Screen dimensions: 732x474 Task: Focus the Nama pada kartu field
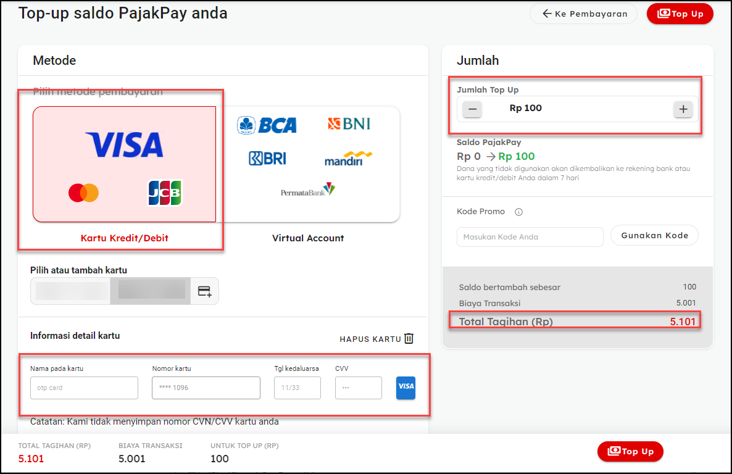(84, 388)
